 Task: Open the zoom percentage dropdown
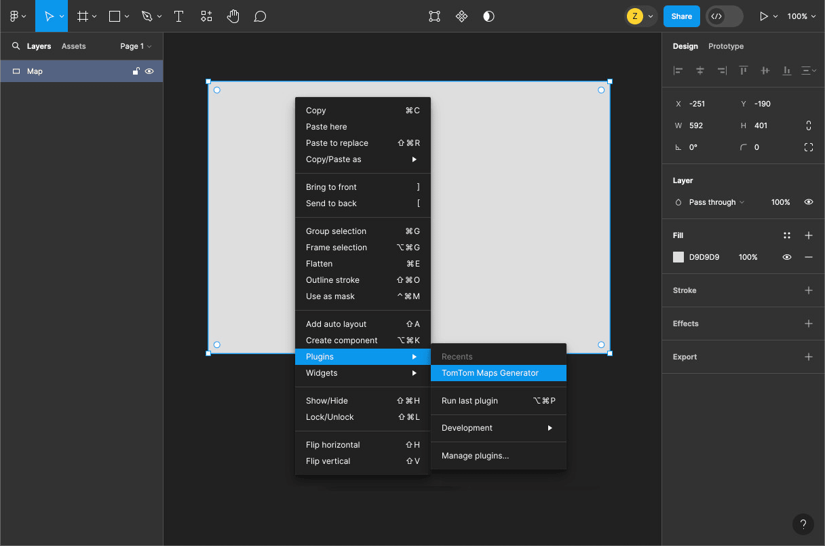(801, 16)
